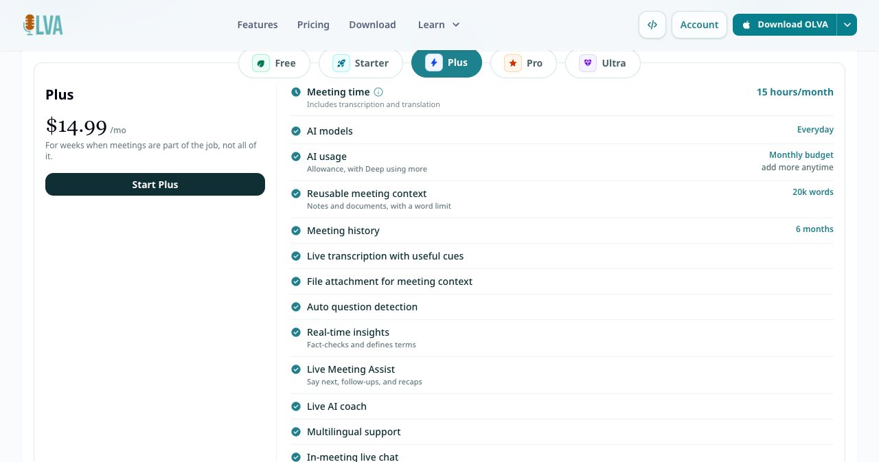The image size is (879, 462).
Task: Click the Plus plan heading
Action: click(x=60, y=95)
